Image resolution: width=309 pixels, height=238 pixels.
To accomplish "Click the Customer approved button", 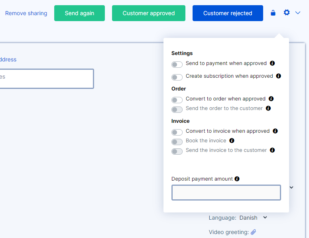I will (x=149, y=13).
